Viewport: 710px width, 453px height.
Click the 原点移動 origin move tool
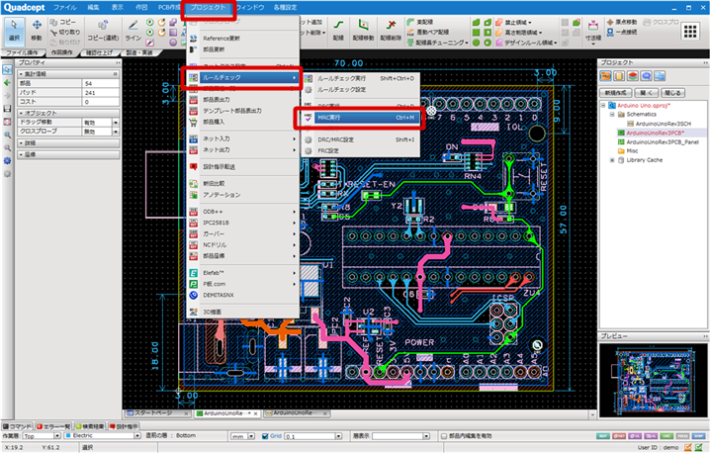pos(622,22)
